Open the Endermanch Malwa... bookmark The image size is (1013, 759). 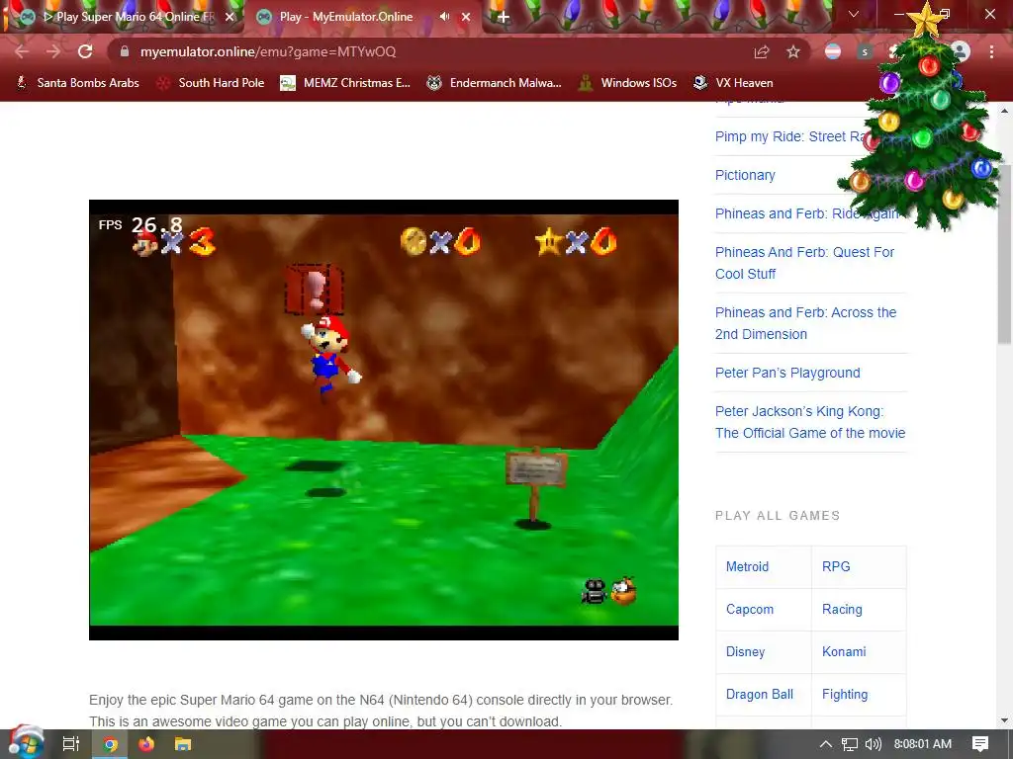click(x=495, y=83)
